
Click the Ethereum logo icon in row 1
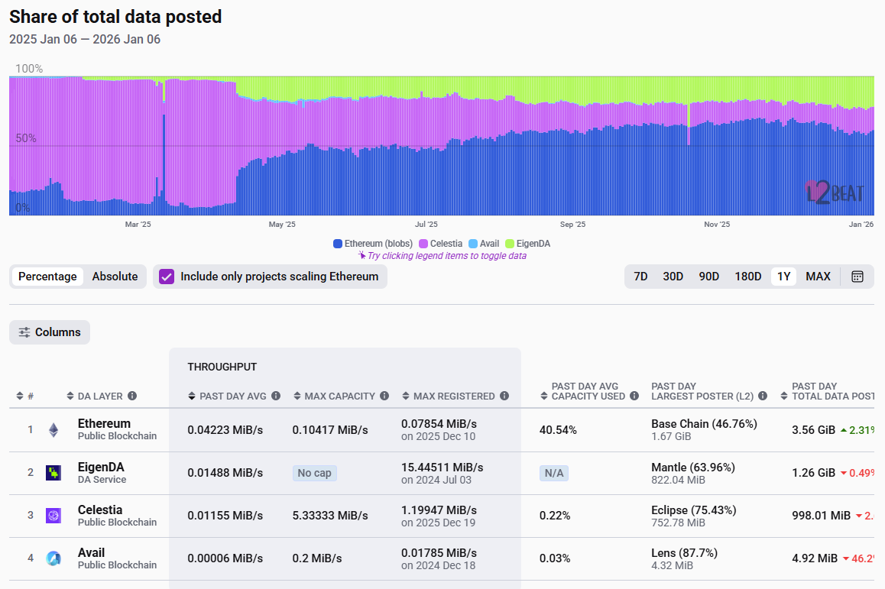pyautogui.click(x=53, y=430)
